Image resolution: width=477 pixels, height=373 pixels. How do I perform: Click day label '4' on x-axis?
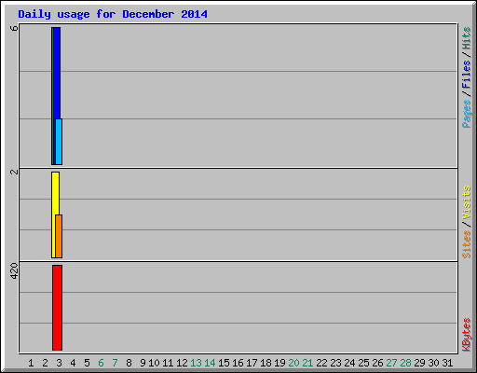coord(73,363)
